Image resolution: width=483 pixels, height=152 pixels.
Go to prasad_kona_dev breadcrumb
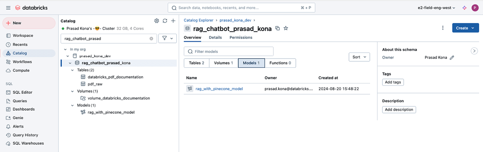235,20
